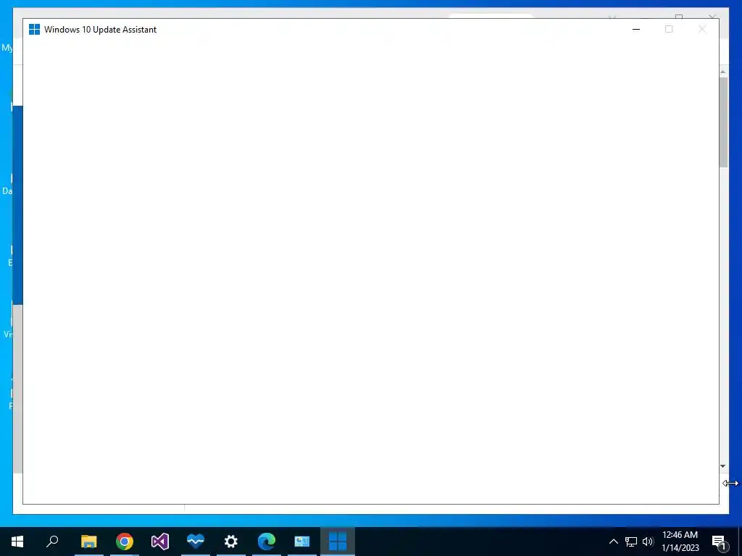Show hidden system tray icons
Image resolution: width=742 pixels, height=556 pixels.
click(x=613, y=542)
